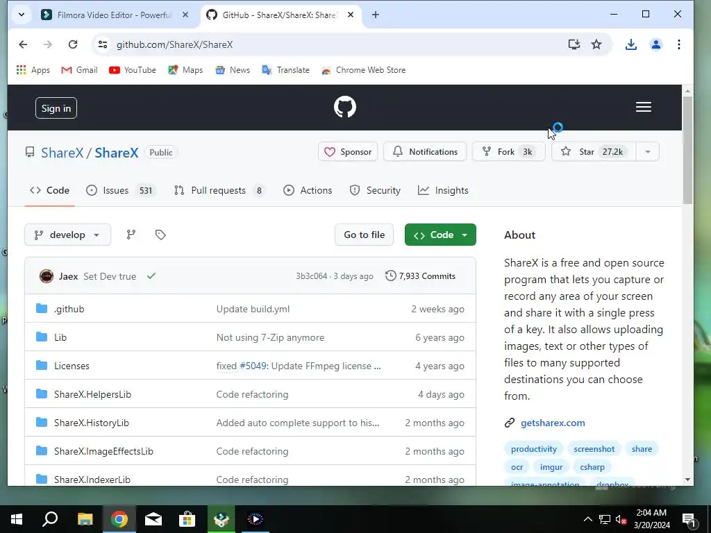
Task: Open Maps bookmark
Action: tap(185, 70)
